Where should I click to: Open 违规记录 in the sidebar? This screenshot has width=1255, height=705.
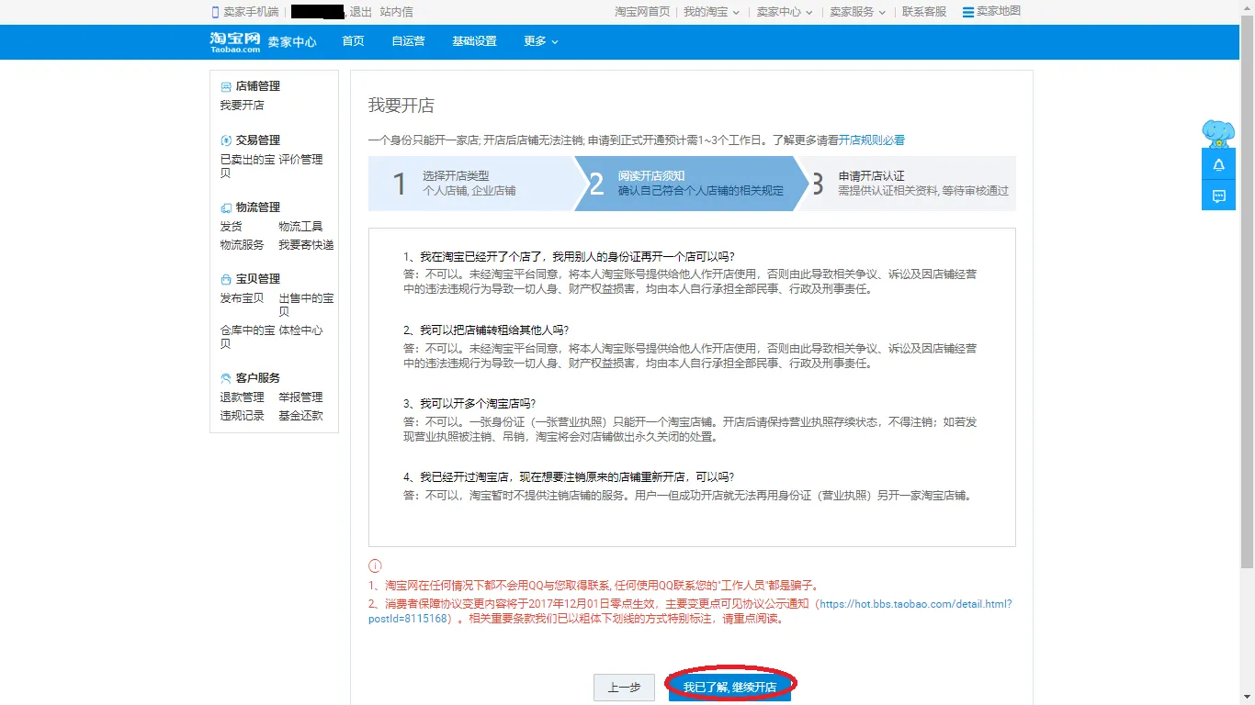pos(242,416)
